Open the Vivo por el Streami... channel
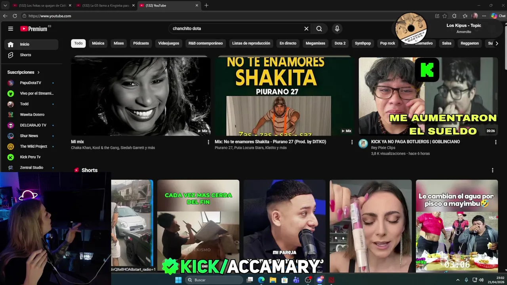 [x=31, y=93]
